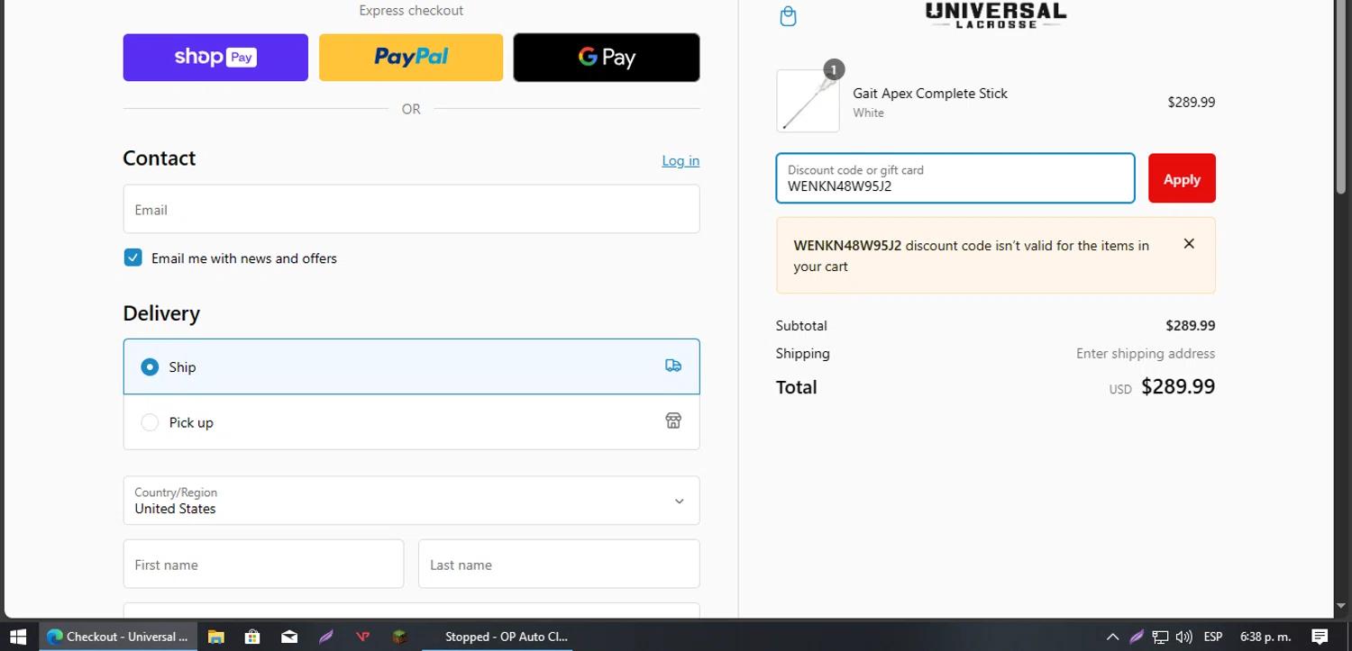Image resolution: width=1352 pixels, height=651 pixels.
Task: Open the notification center icon
Action: [x=1320, y=637]
